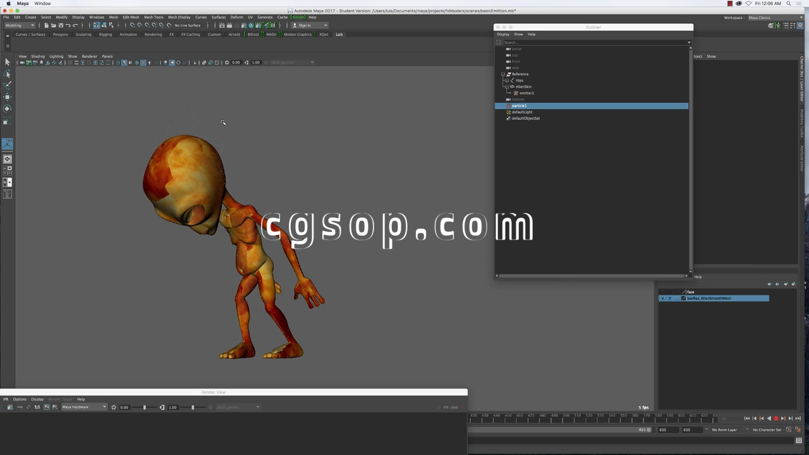This screenshot has height=455, width=809.
Task: Choose the Rotate tool in toolbox
Action: pyautogui.click(x=8, y=108)
